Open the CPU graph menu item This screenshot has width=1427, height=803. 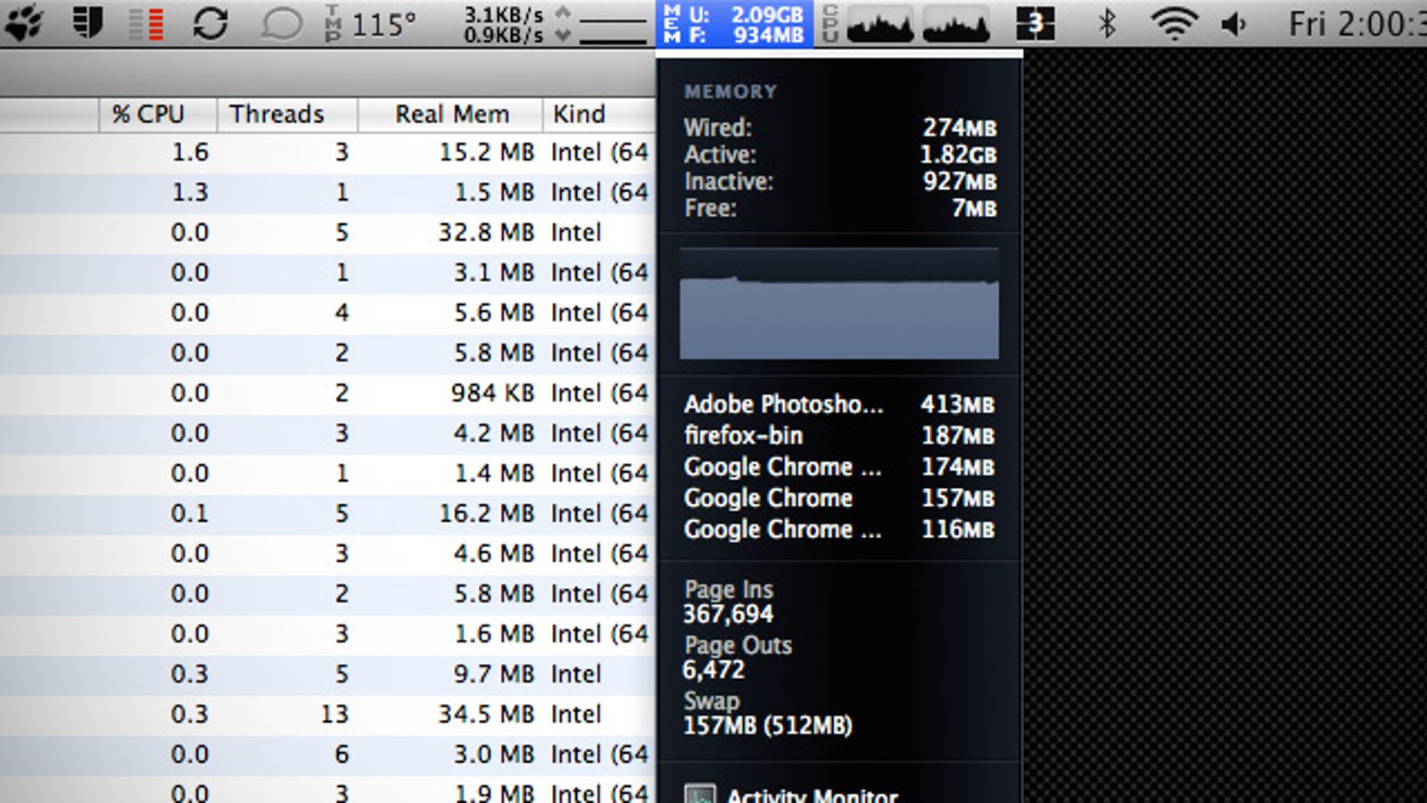[x=906, y=24]
